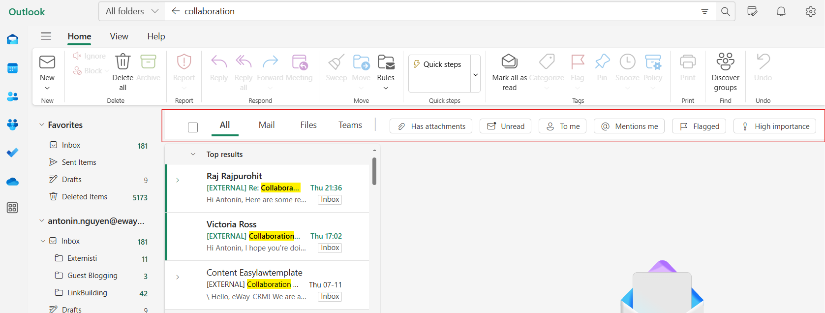Select the All search results tab

pos(225,125)
